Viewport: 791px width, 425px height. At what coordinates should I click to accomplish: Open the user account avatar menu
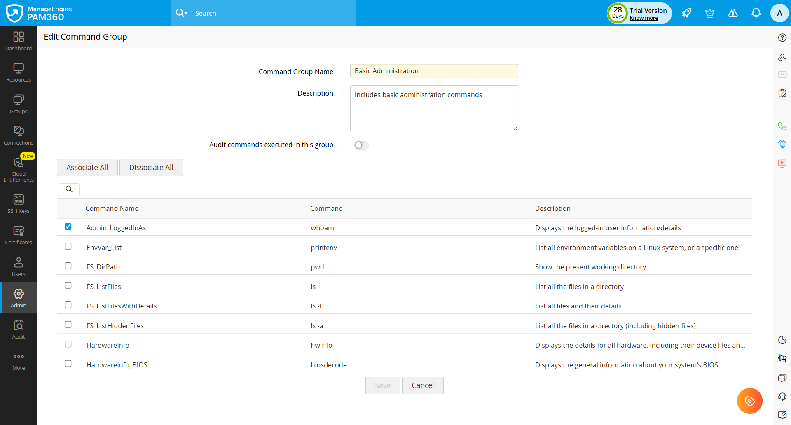(x=779, y=13)
